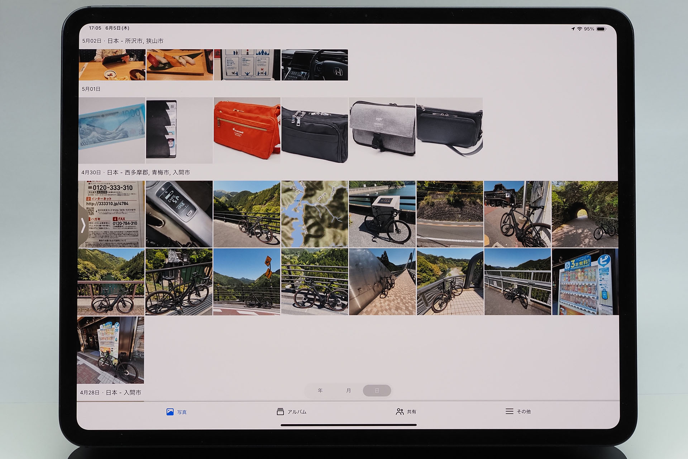Open the bike beside dam monument photo
The image size is (688, 459).
pos(382,214)
